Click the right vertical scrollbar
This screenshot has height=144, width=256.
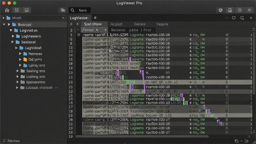[254, 63]
